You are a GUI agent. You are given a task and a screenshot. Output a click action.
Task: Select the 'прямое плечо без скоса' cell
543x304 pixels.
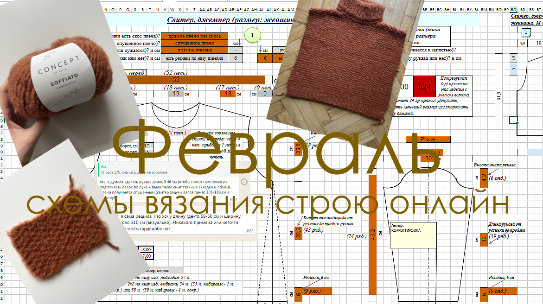pyautogui.click(x=194, y=36)
